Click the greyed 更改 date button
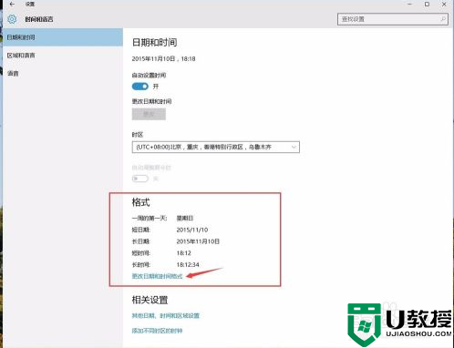The image size is (454, 348). click(x=149, y=114)
